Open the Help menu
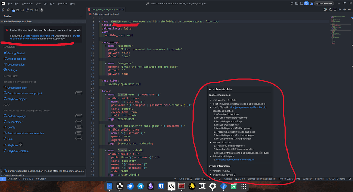 pos(73,3)
